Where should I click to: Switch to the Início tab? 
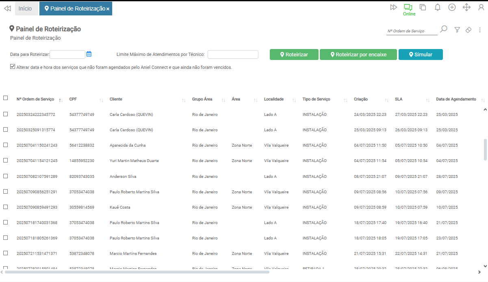click(x=25, y=9)
